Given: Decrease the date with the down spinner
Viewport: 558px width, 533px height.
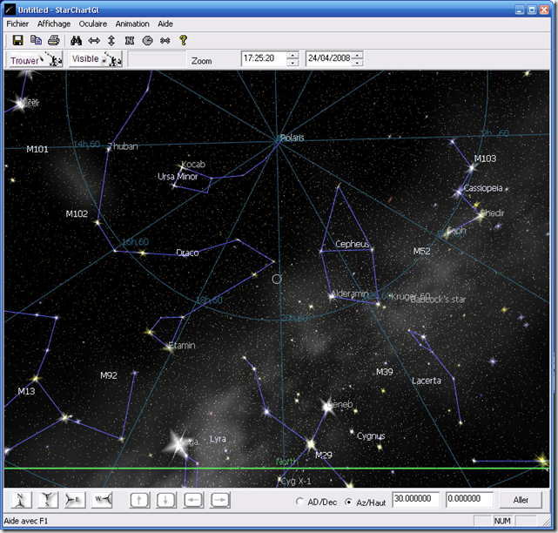Looking at the screenshot, I should coord(357,63).
